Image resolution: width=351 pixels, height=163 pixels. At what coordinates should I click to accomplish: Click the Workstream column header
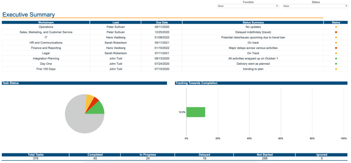pos(46,22)
